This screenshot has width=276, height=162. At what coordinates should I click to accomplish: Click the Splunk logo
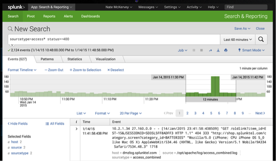tap(16, 7)
